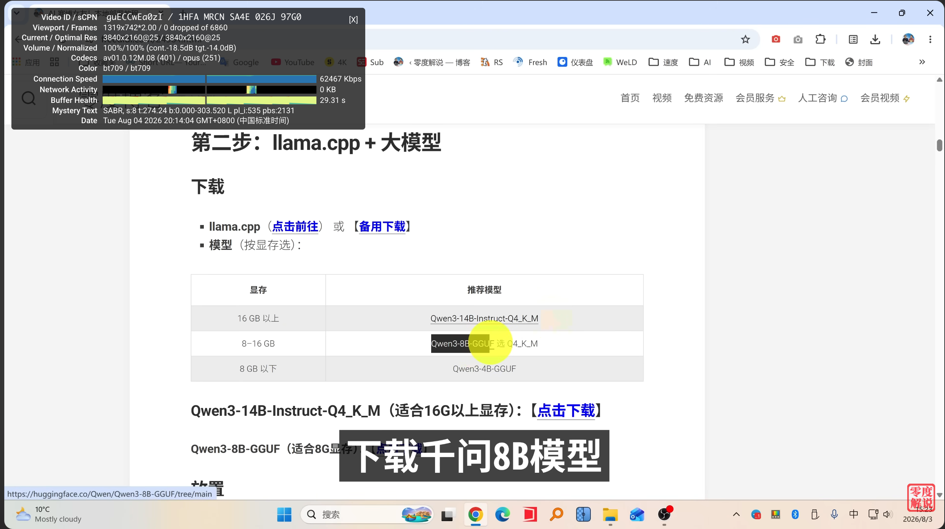This screenshot has height=529, width=945.
Task: Click the red screen recorder extension icon
Action: (775, 39)
